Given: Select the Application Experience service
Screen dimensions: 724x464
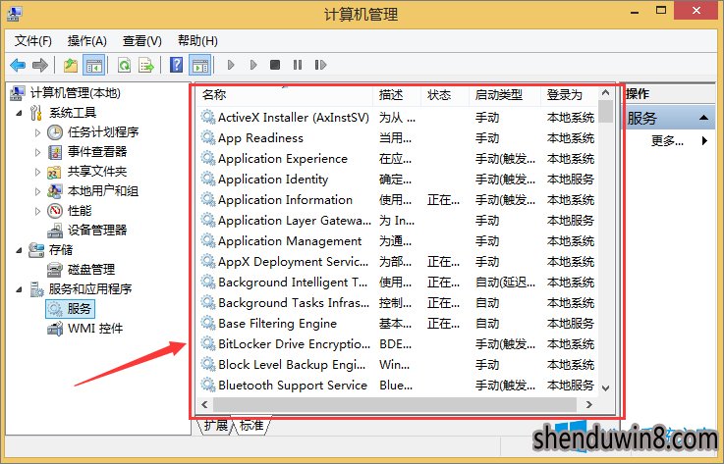Looking at the screenshot, I should [397, 159].
